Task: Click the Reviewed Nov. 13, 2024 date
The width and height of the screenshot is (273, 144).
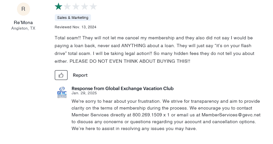Action: coord(75,27)
